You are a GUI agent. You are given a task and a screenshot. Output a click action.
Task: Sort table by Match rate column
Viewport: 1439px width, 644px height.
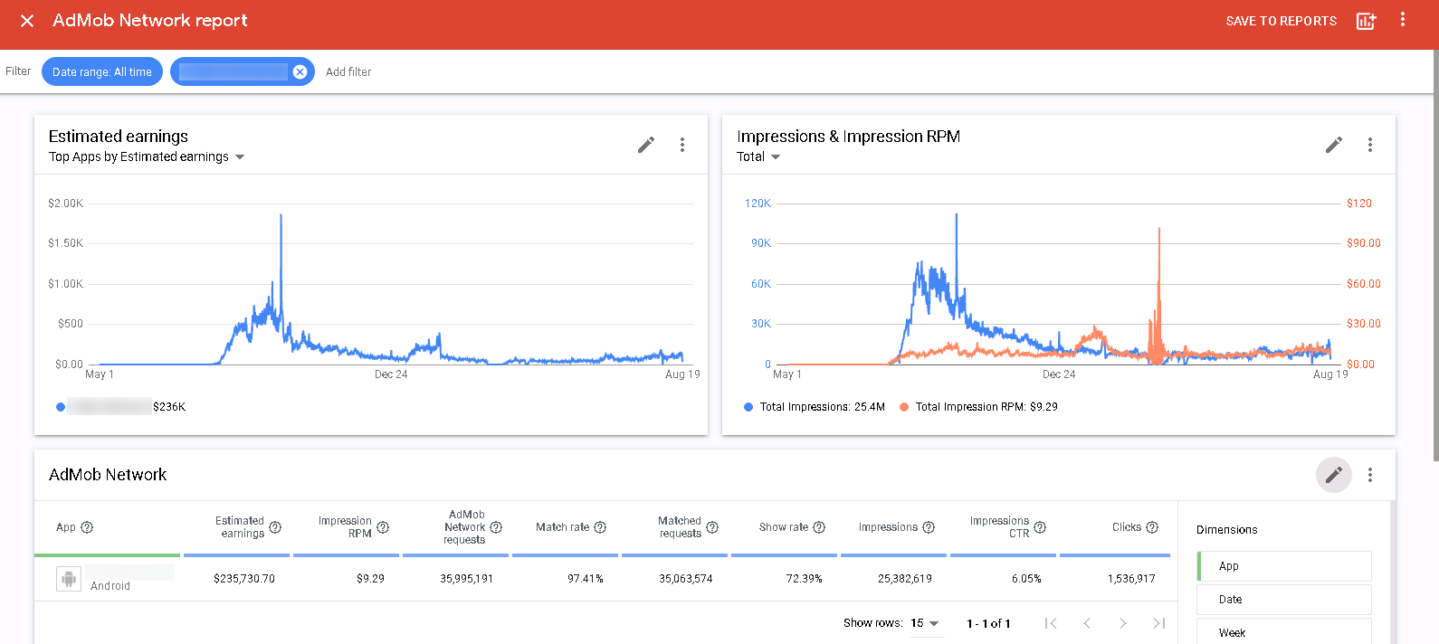coord(562,527)
